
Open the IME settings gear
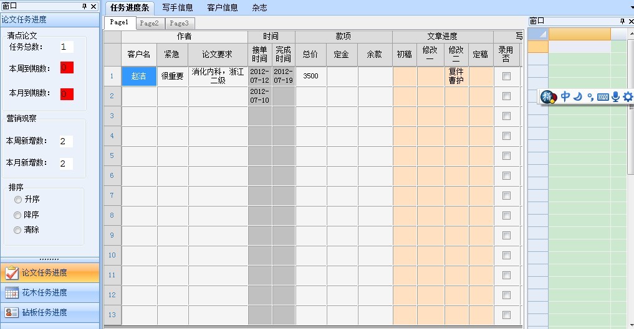pos(628,97)
